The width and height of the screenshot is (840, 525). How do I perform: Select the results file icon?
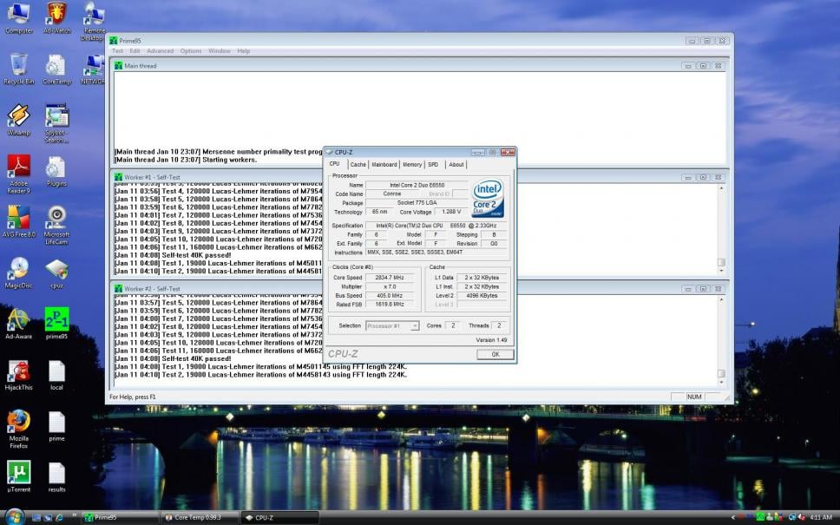[x=56, y=476]
